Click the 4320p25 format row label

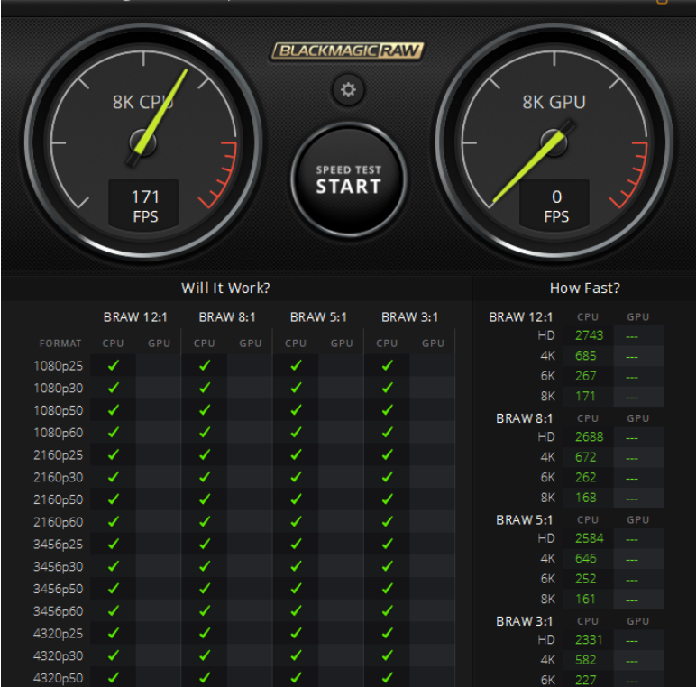pyautogui.click(x=58, y=634)
